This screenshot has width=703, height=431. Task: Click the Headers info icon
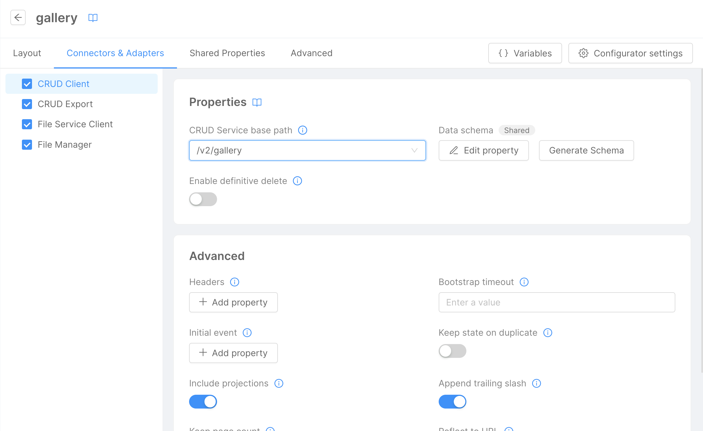234,282
